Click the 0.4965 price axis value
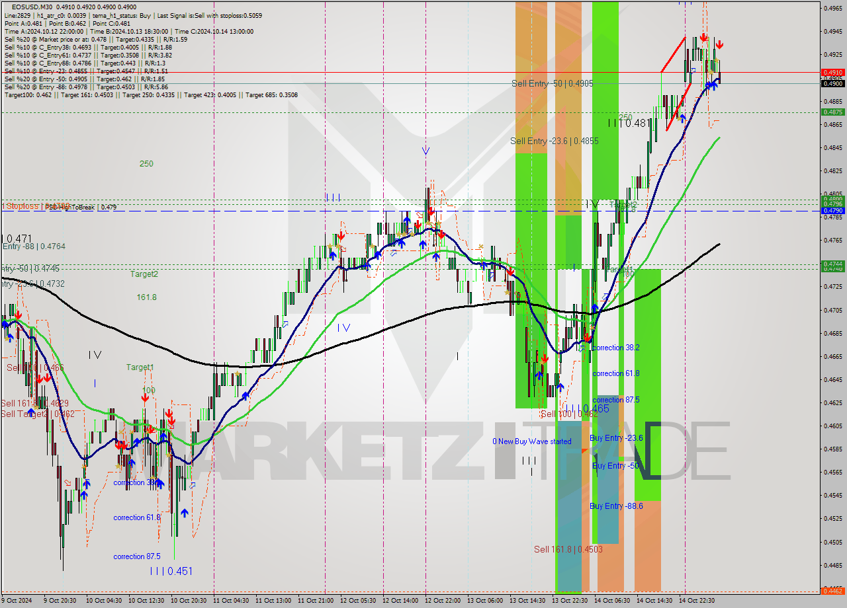The height and width of the screenshot is (608, 847). (832, 8)
